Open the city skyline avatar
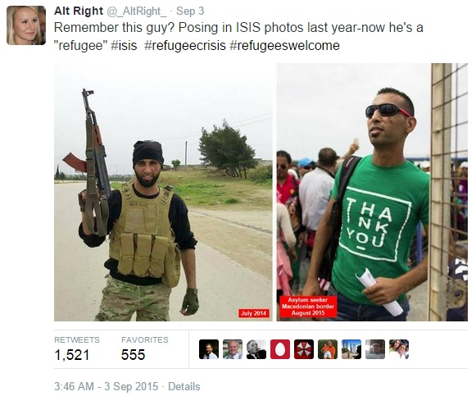The height and width of the screenshot is (396, 476). coord(351,349)
